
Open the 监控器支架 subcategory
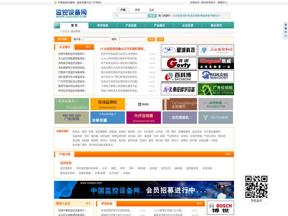[192, 168]
